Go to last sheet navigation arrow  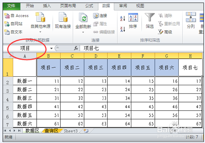pos(19,130)
